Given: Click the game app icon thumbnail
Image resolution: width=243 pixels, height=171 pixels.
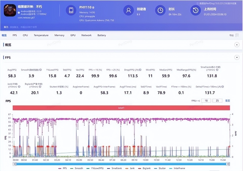Looking at the screenshot, I should (10, 10).
